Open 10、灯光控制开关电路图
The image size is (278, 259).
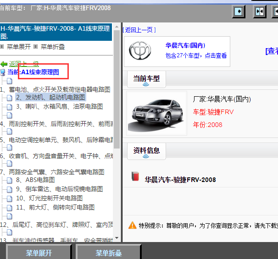[x=50, y=198]
